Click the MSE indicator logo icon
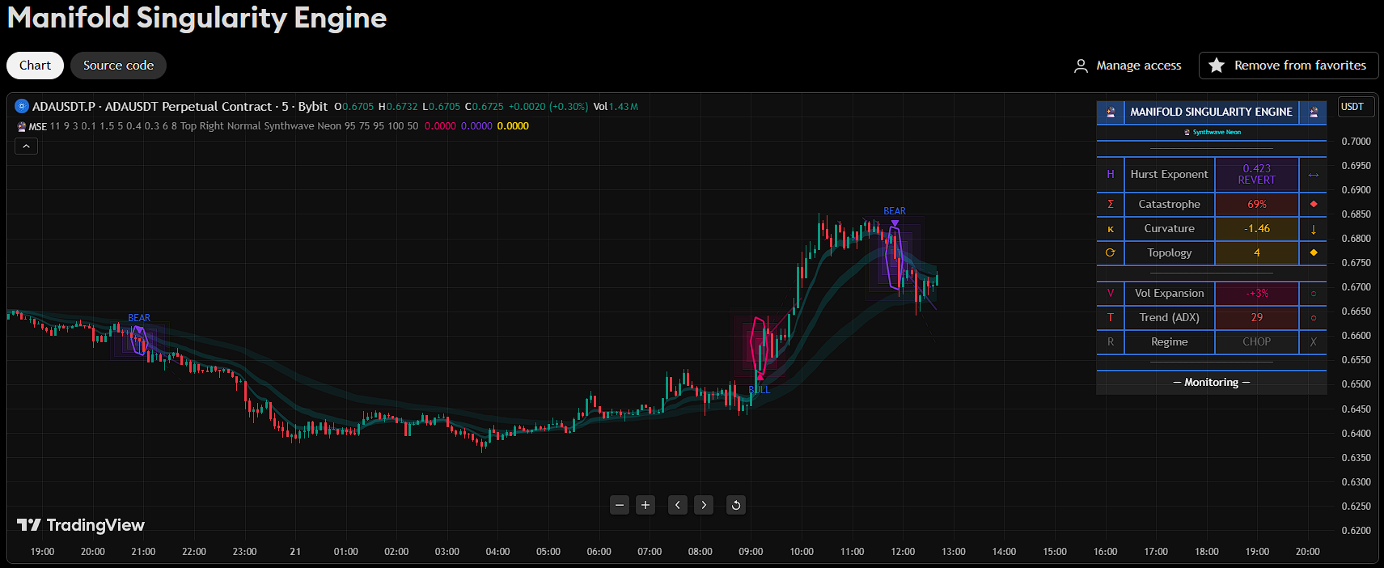 point(22,126)
